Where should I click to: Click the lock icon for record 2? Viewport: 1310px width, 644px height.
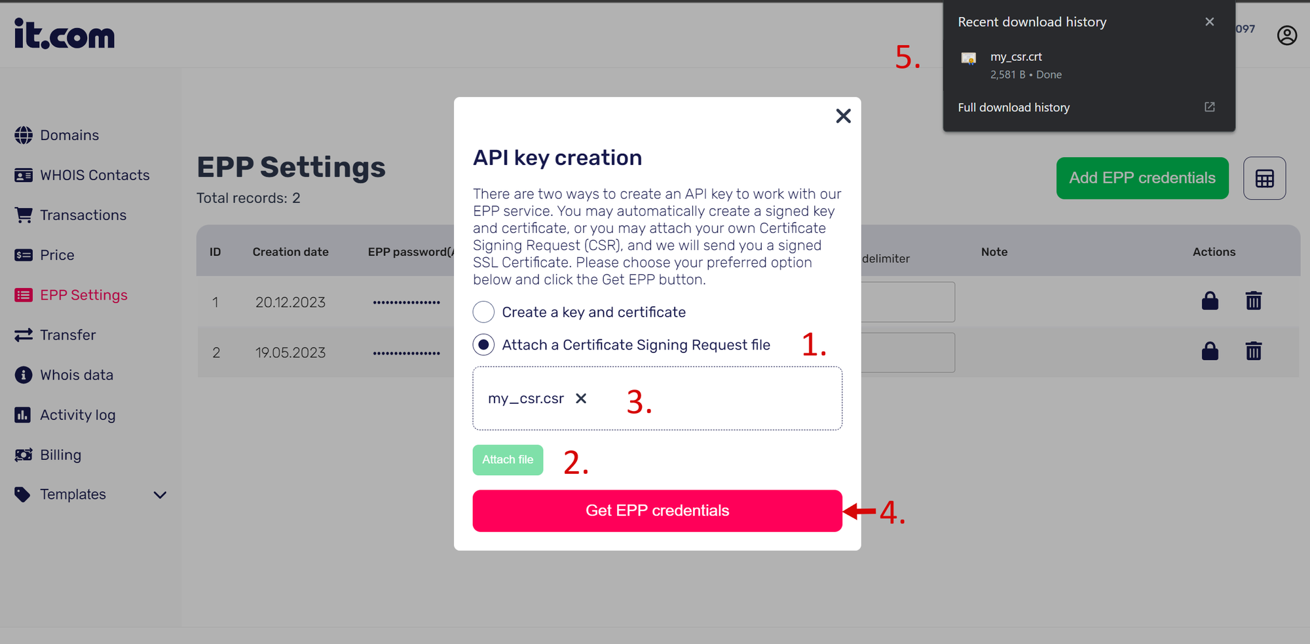[1210, 351]
